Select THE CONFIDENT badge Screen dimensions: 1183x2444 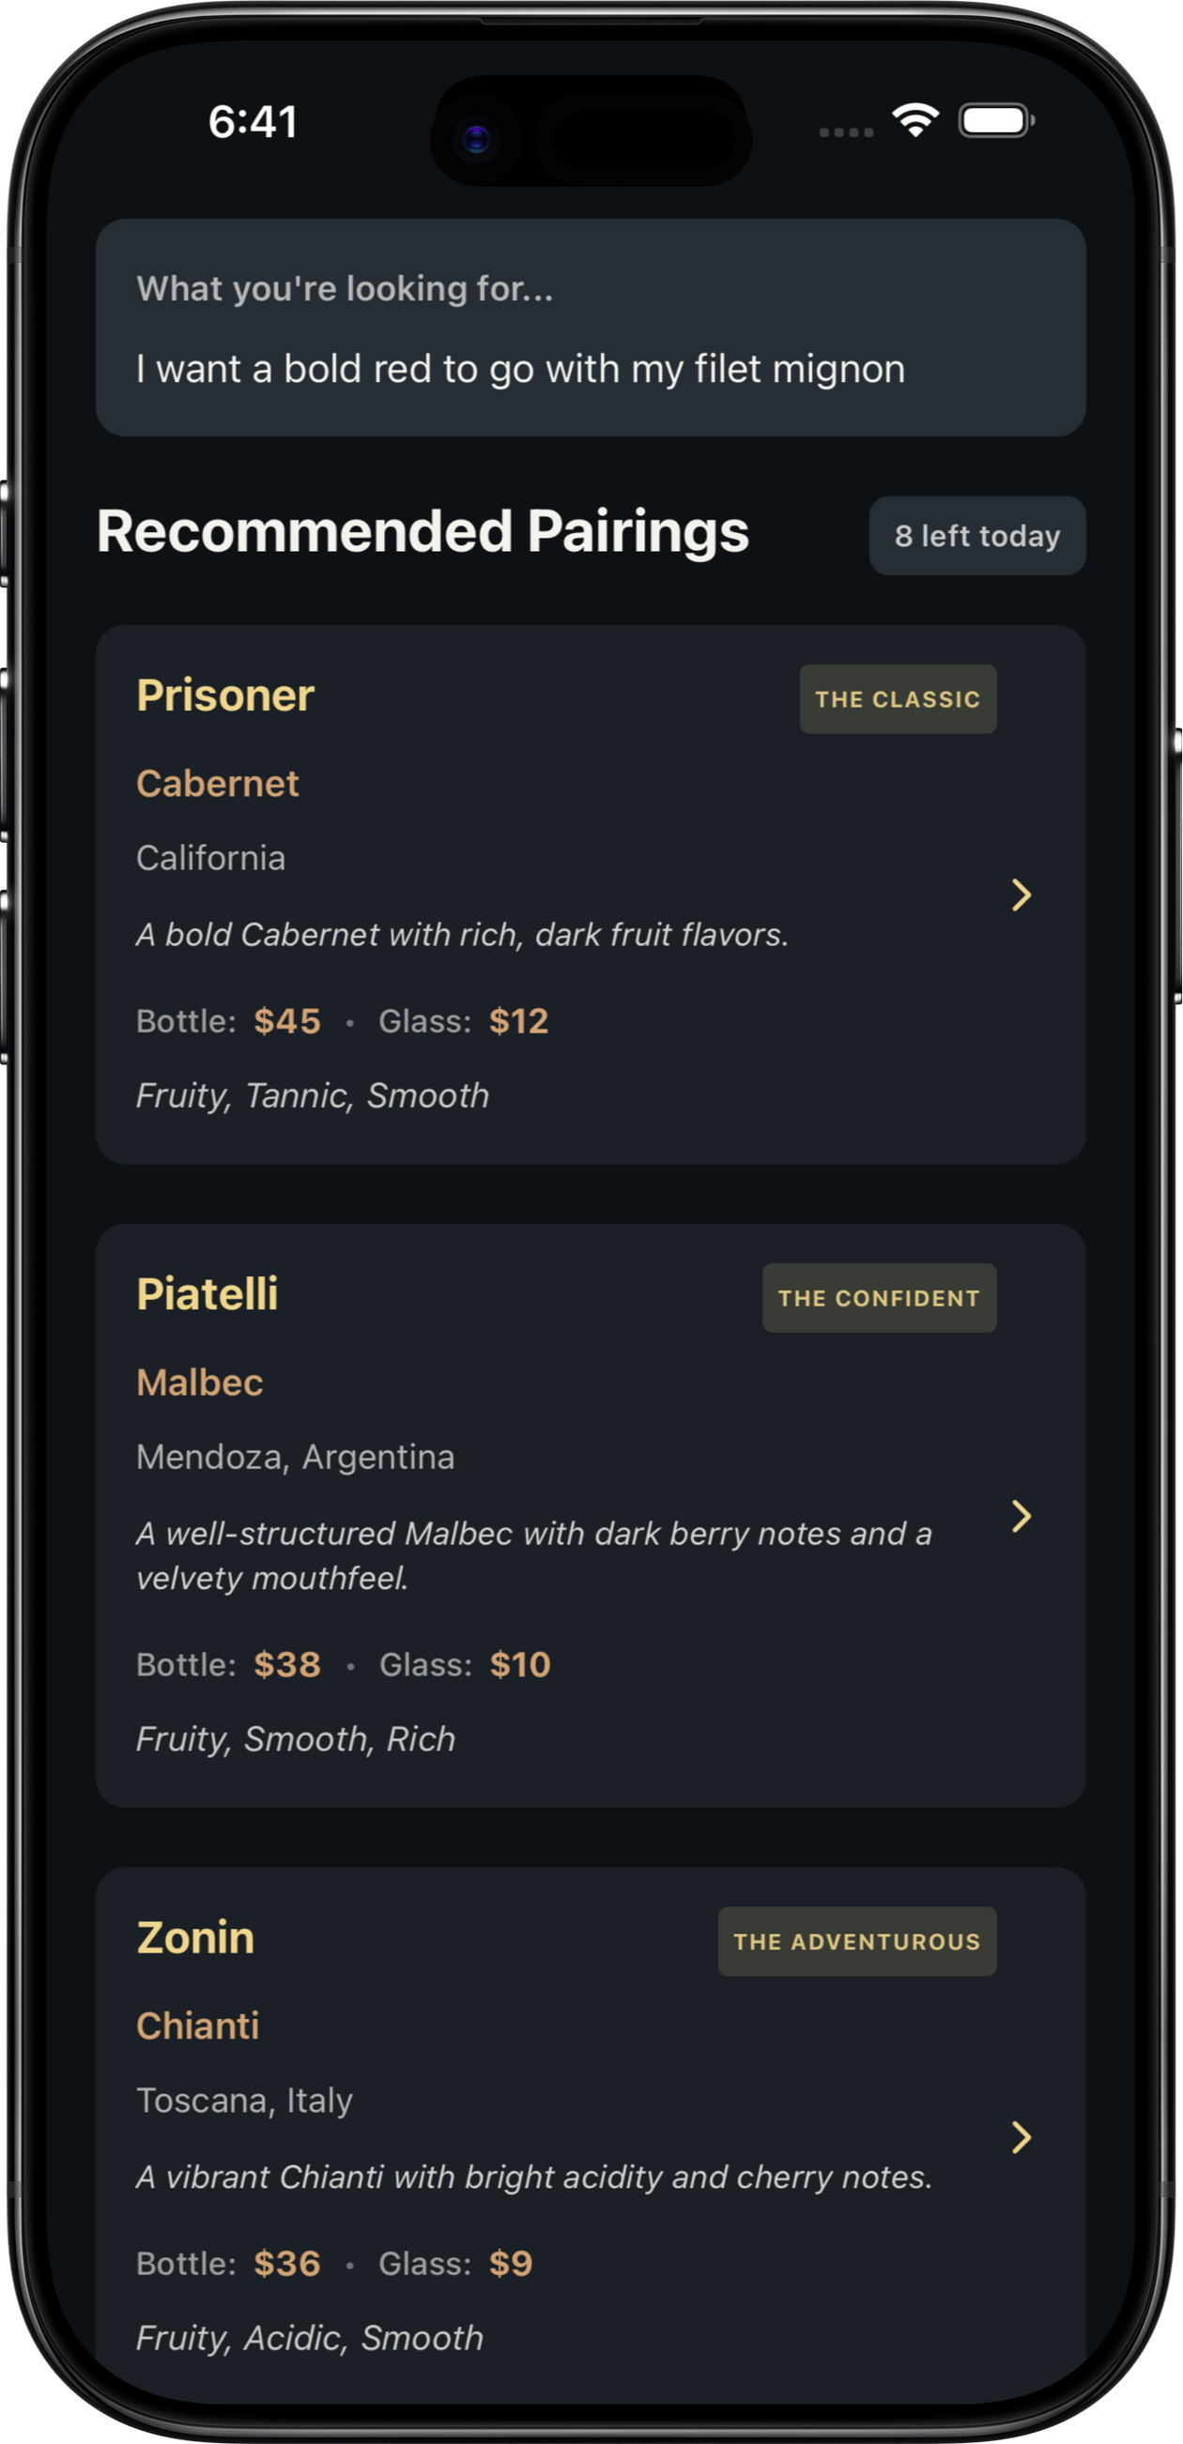(879, 1298)
